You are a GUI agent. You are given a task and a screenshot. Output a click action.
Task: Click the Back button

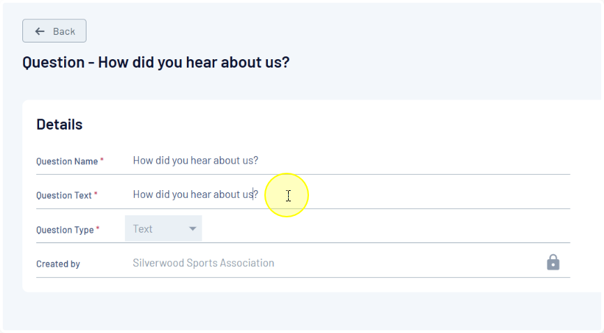[54, 31]
